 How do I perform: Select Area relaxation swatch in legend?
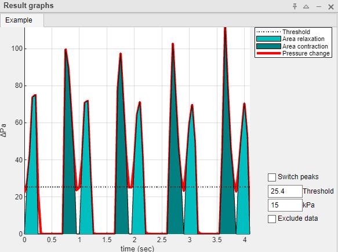pos(268,39)
